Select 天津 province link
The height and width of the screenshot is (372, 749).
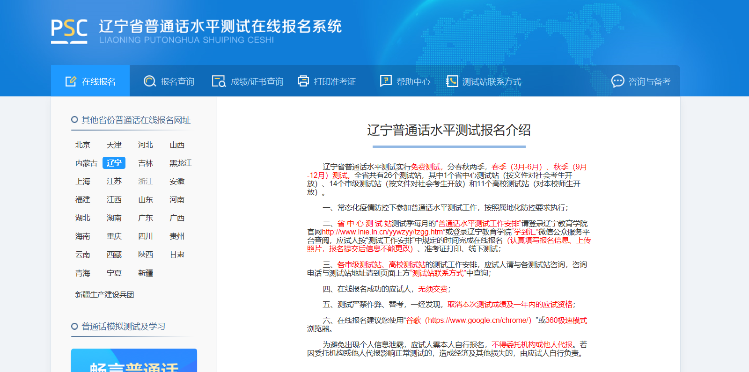[114, 145]
